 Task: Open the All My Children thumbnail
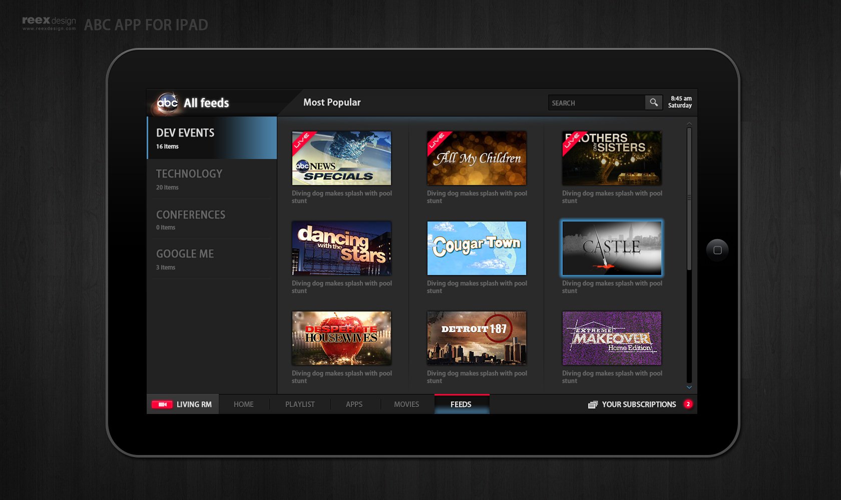(477, 158)
